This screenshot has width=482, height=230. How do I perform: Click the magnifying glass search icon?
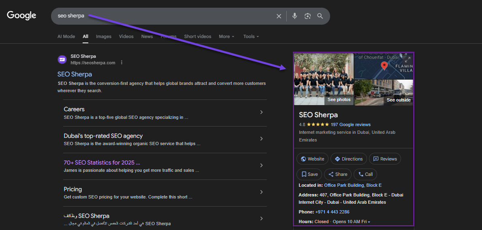tap(320, 16)
